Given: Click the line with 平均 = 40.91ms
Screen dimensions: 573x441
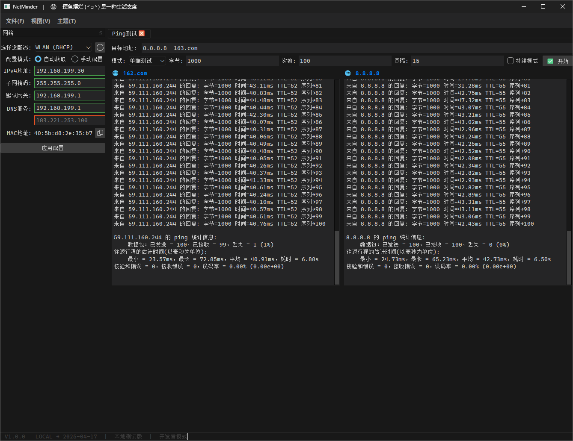Looking at the screenshot, I should 223,259.
